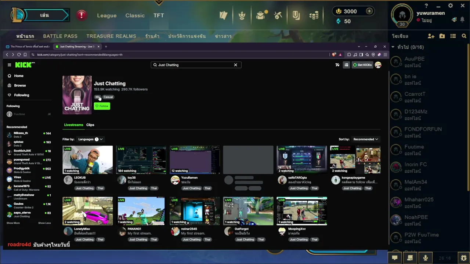470x264 pixels.
Task: Toggle the League voice microphone icon
Action: pos(426,258)
